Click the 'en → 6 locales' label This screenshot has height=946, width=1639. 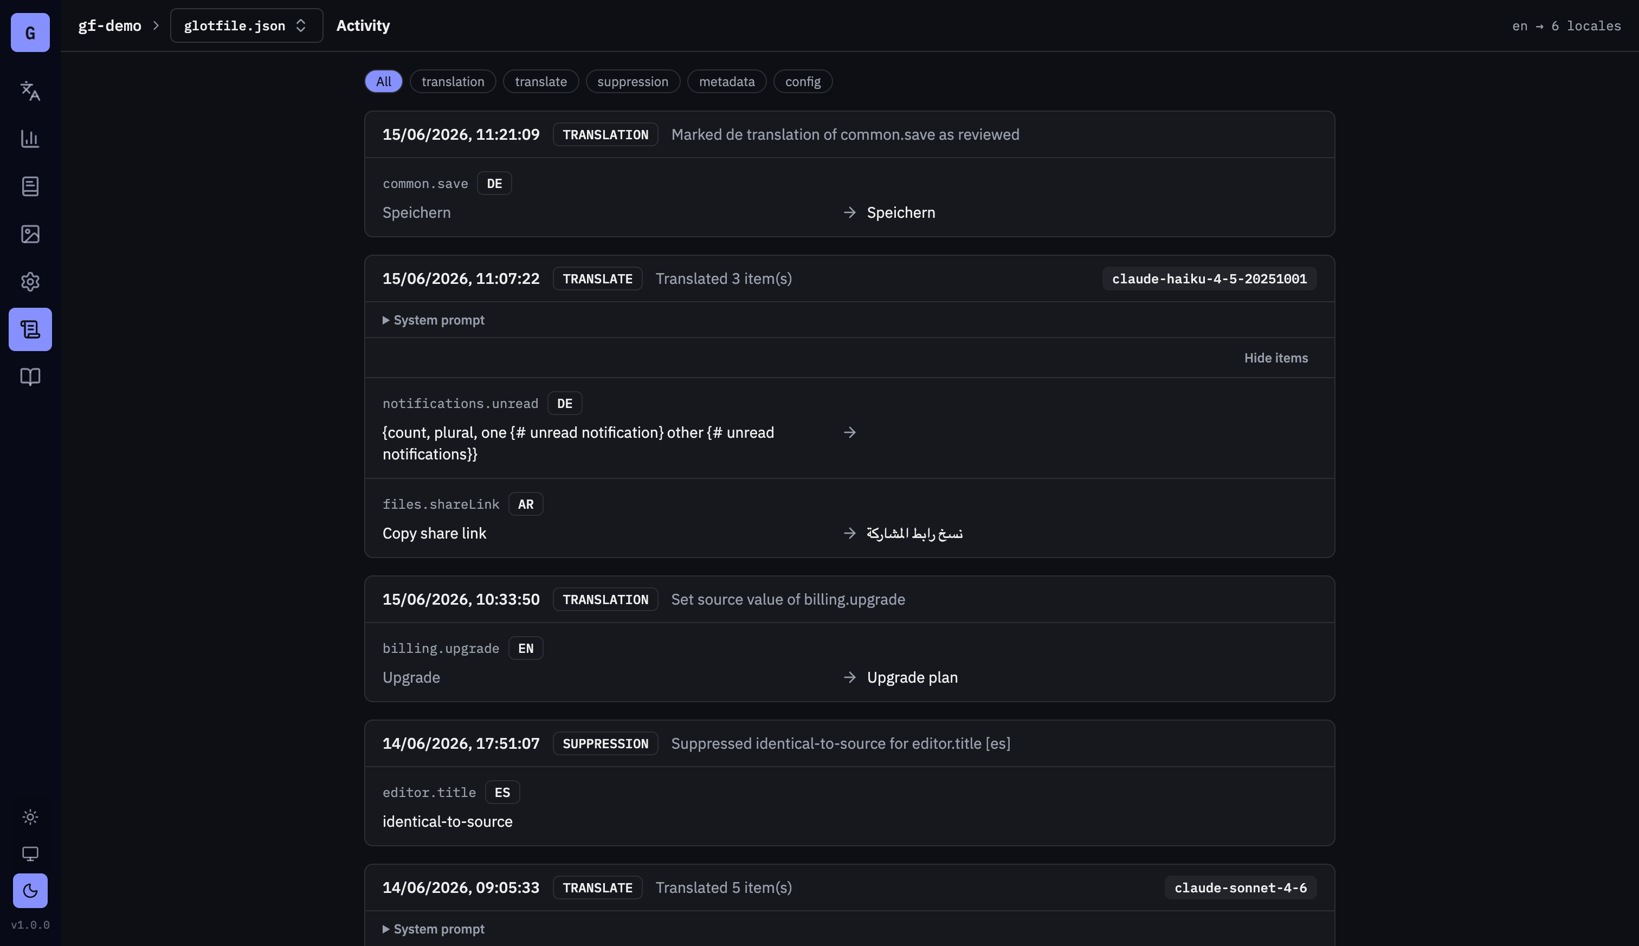[1566, 26]
